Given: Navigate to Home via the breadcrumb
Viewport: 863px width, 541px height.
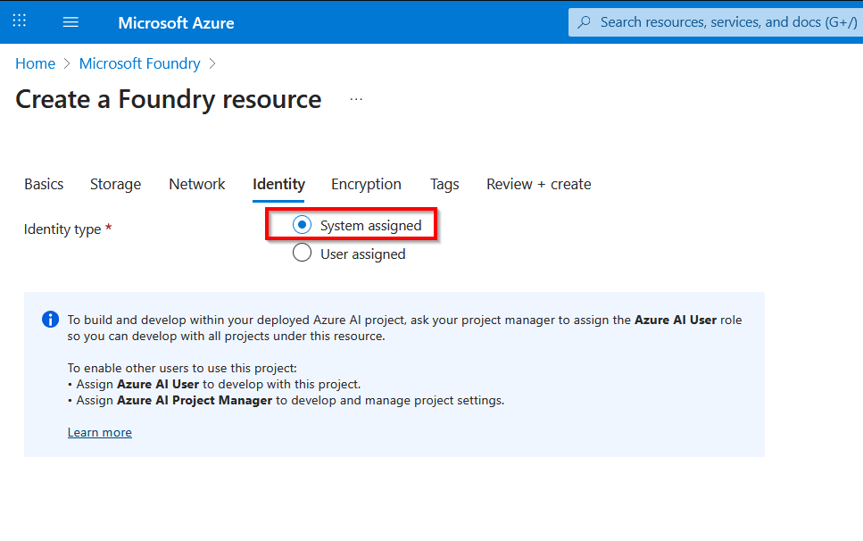Looking at the screenshot, I should (x=35, y=63).
